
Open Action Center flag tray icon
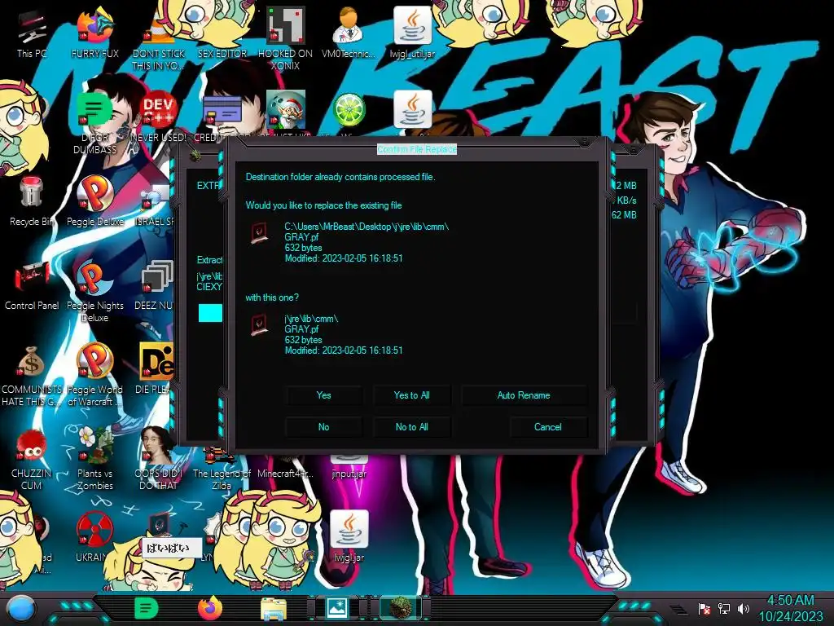[x=705, y=608]
